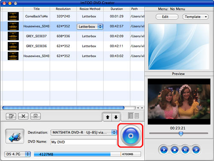The width and height of the screenshot is (214, 161).
Task: Select the ComeBackToMe row title
Action: point(36,16)
